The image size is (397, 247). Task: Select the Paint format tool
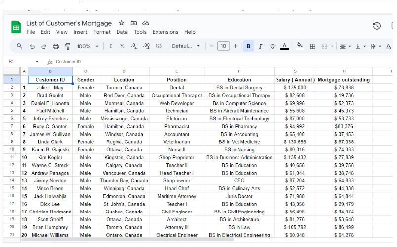click(67, 46)
